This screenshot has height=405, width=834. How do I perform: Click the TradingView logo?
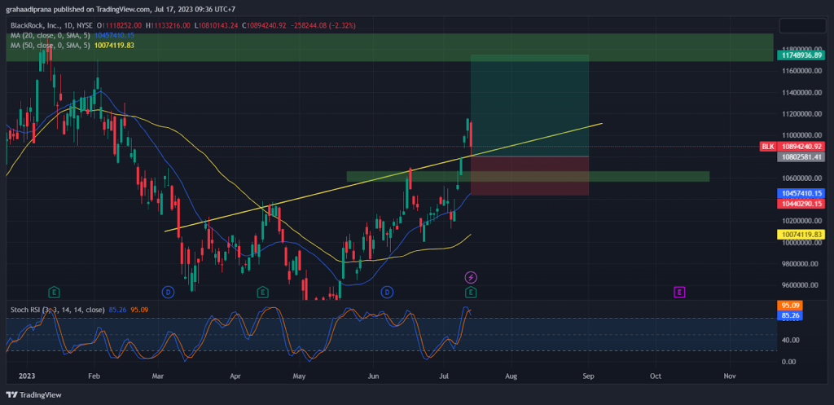[x=33, y=395]
